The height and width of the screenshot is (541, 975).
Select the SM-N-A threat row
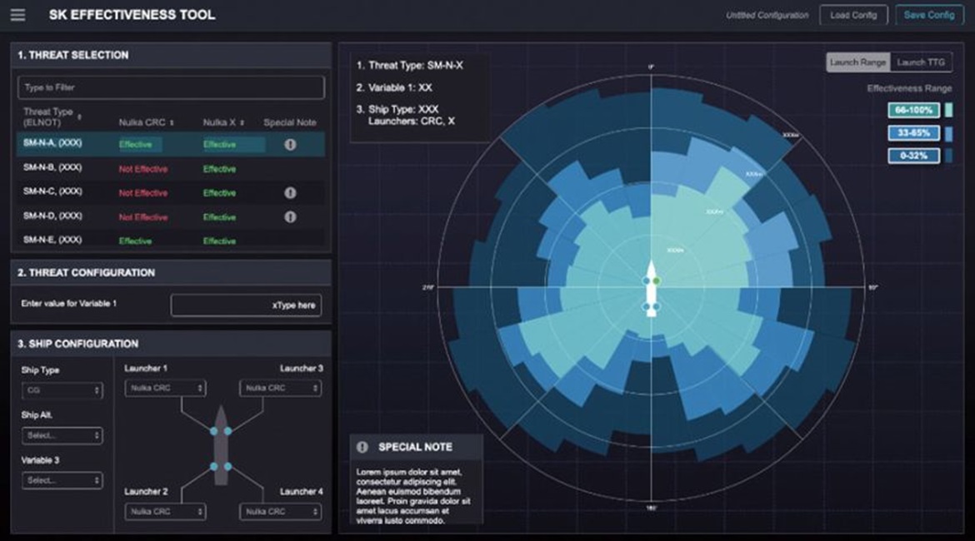click(170, 144)
